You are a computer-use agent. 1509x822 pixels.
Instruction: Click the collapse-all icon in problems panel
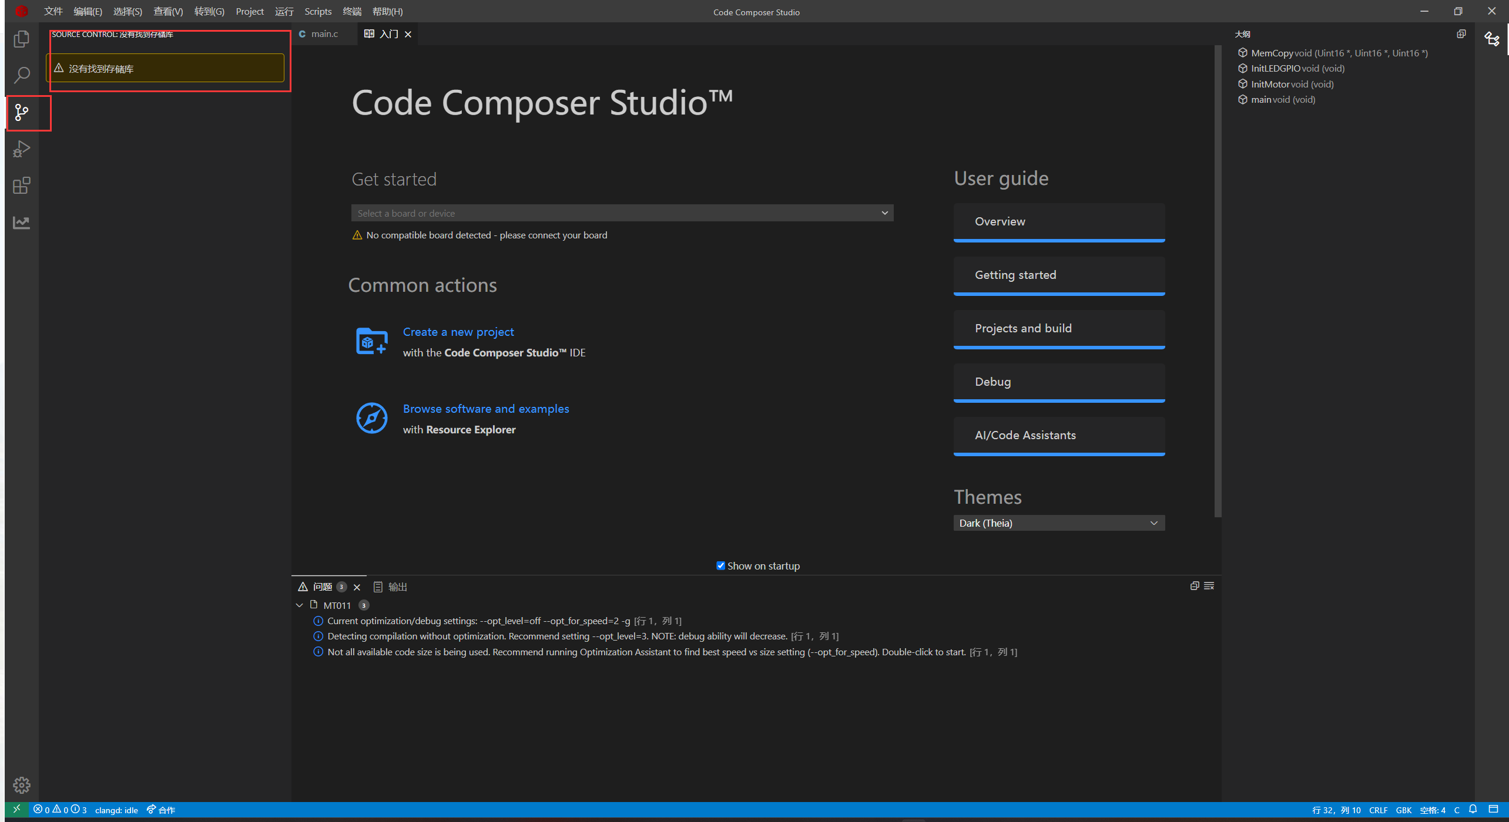coord(1194,586)
